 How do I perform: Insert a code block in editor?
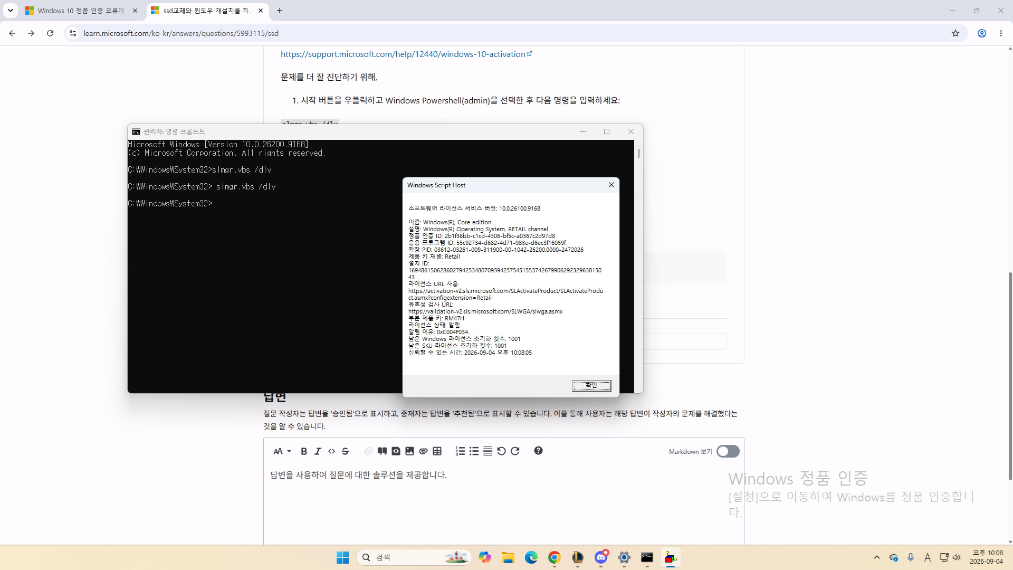[396, 451]
